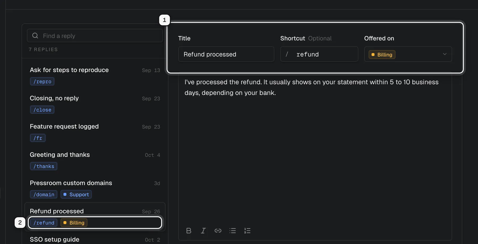
Task: Click the /close shortcut tag
Action: (42, 110)
